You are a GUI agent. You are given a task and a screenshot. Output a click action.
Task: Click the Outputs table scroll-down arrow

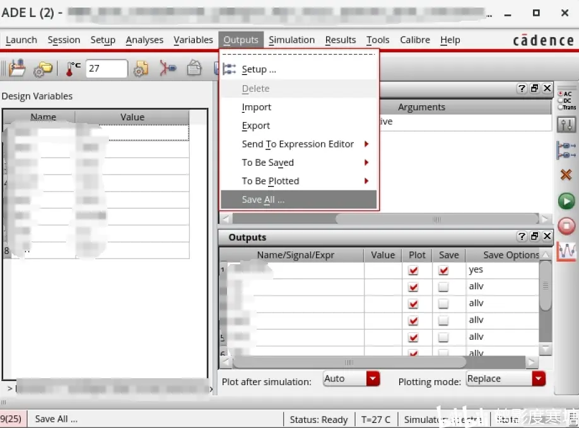[x=546, y=349]
